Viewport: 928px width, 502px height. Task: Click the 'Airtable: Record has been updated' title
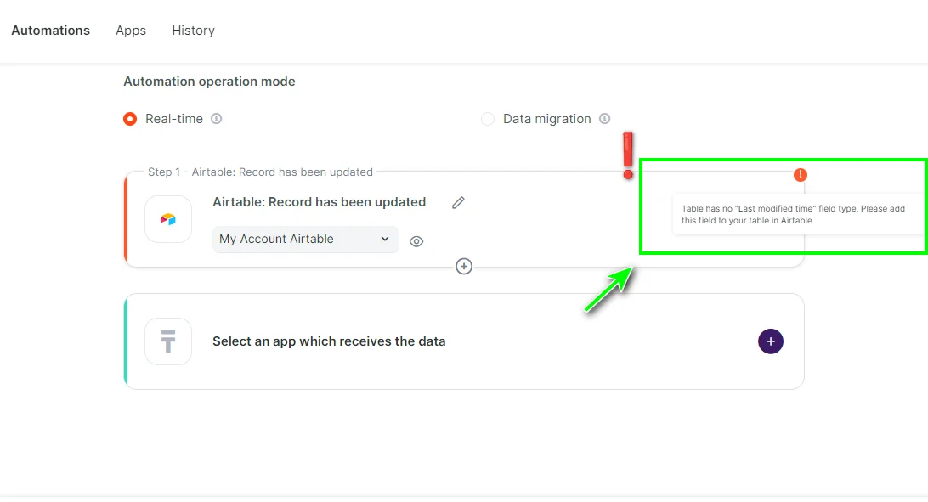click(319, 202)
